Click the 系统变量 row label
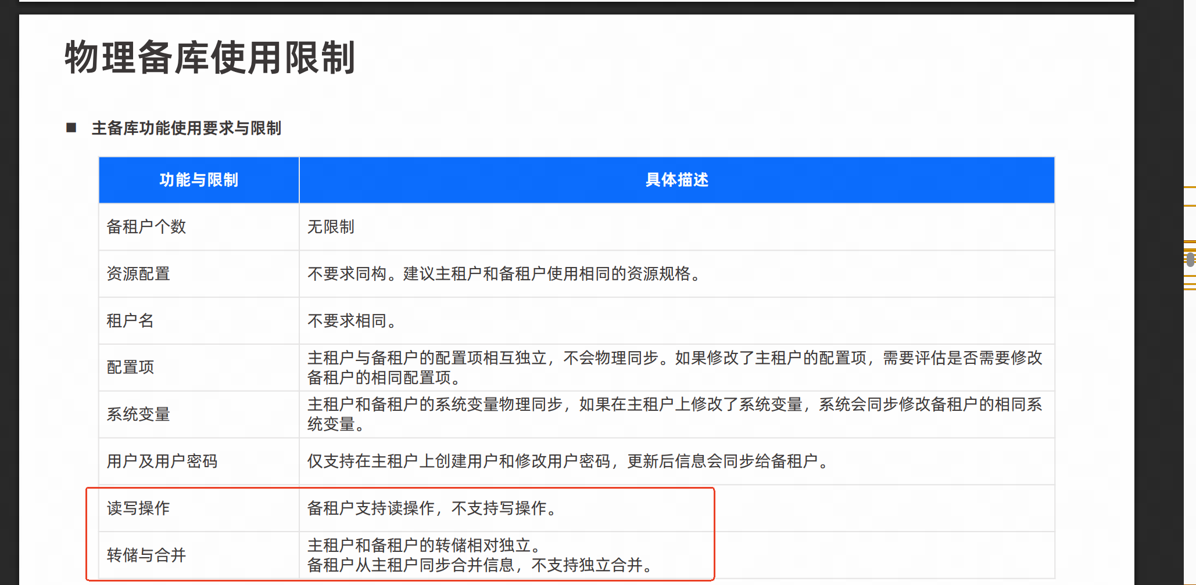The image size is (1196, 585). (138, 414)
